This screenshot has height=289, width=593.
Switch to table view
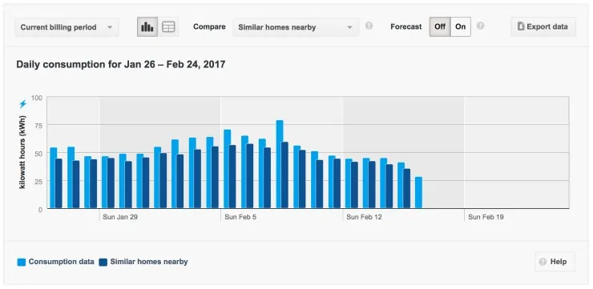click(x=168, y=27)
